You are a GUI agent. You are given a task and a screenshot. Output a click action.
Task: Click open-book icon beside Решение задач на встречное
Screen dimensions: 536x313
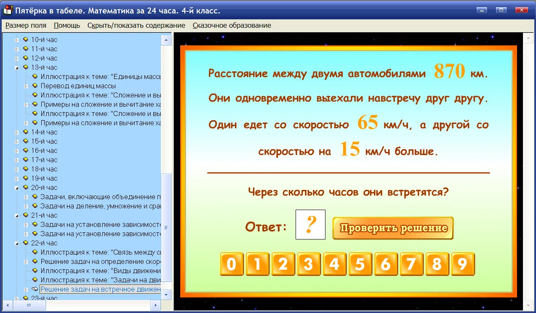(x=35, y=289)
